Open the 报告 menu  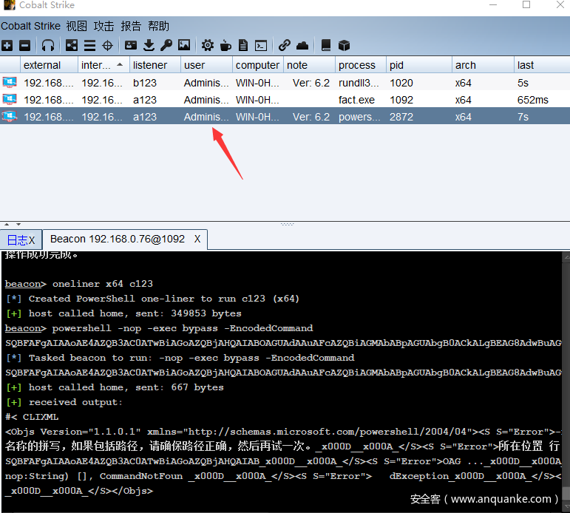point(131,26)
